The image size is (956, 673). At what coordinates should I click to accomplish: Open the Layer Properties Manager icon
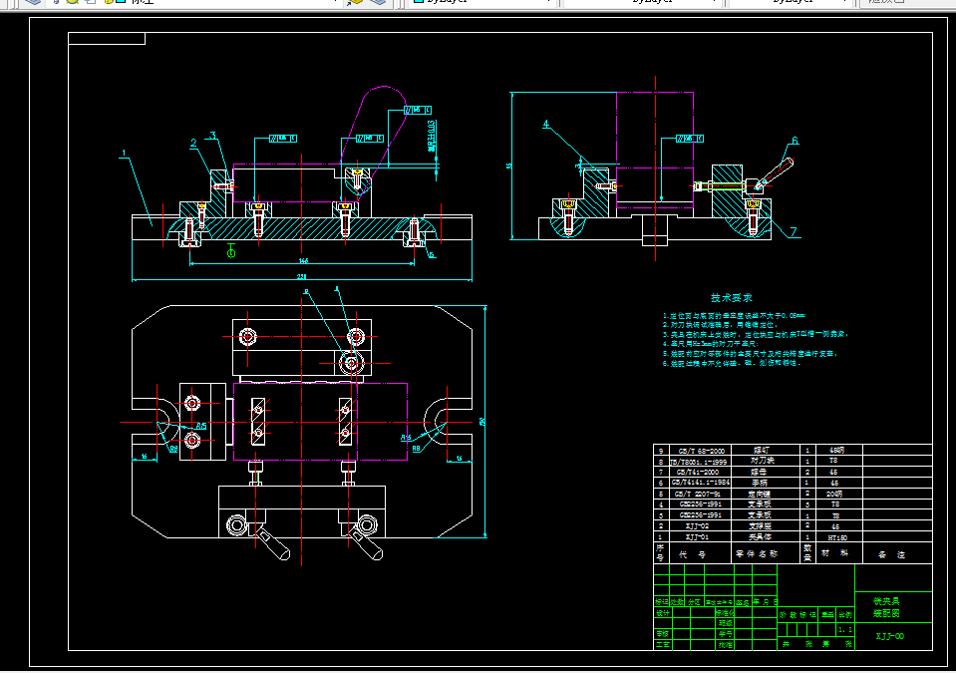(x=33, y=2)
